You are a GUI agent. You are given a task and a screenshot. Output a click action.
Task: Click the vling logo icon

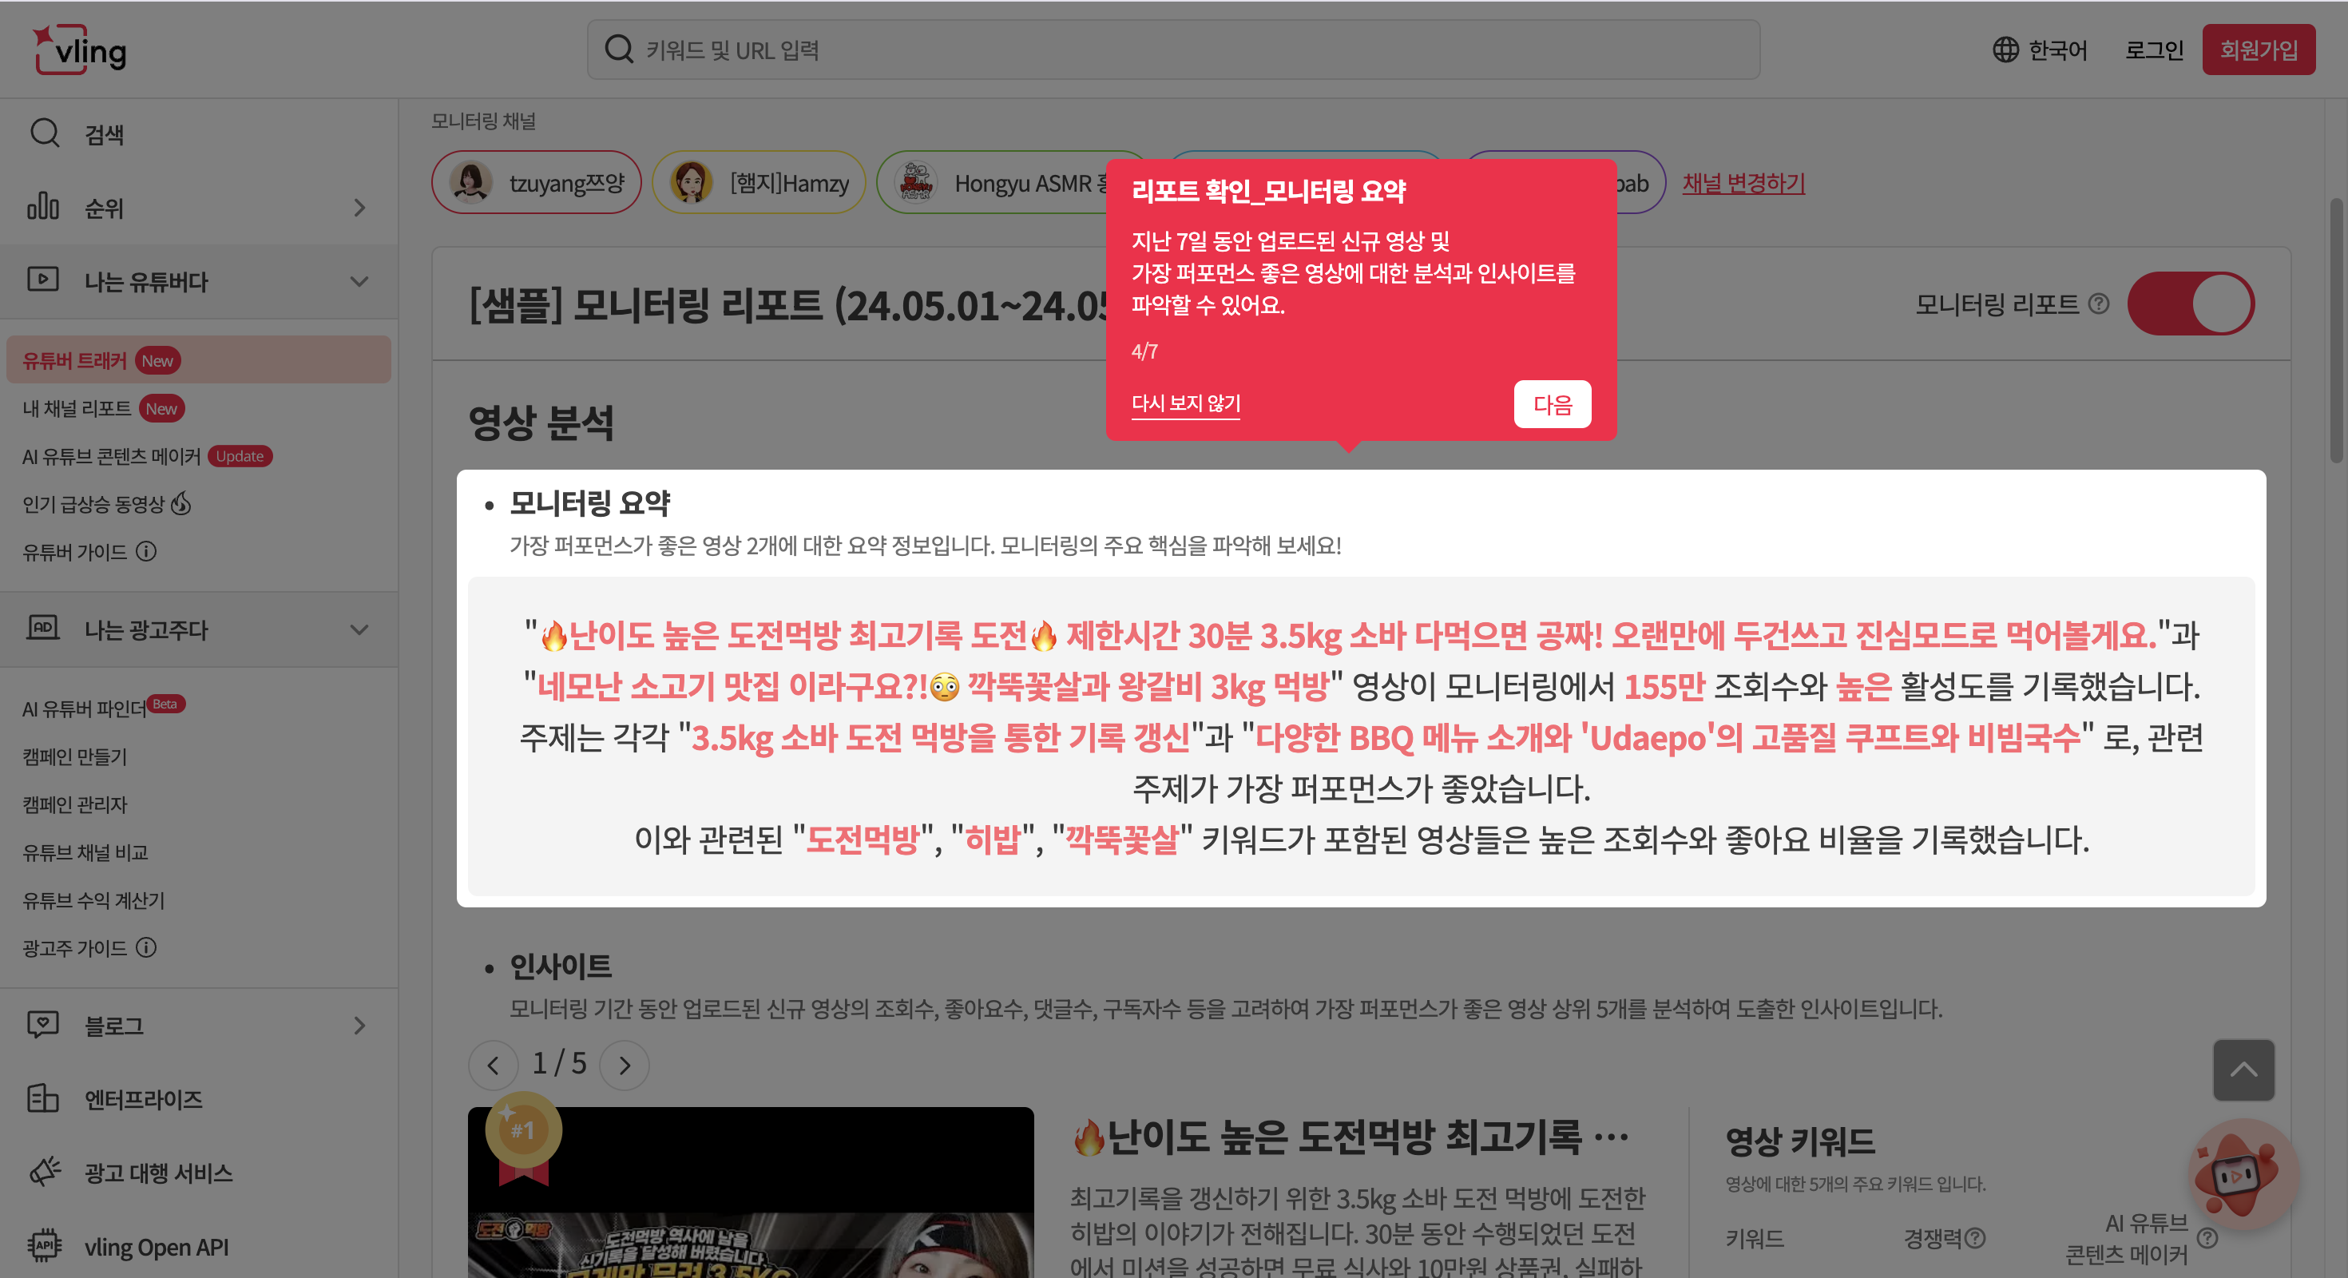[80, 50]
